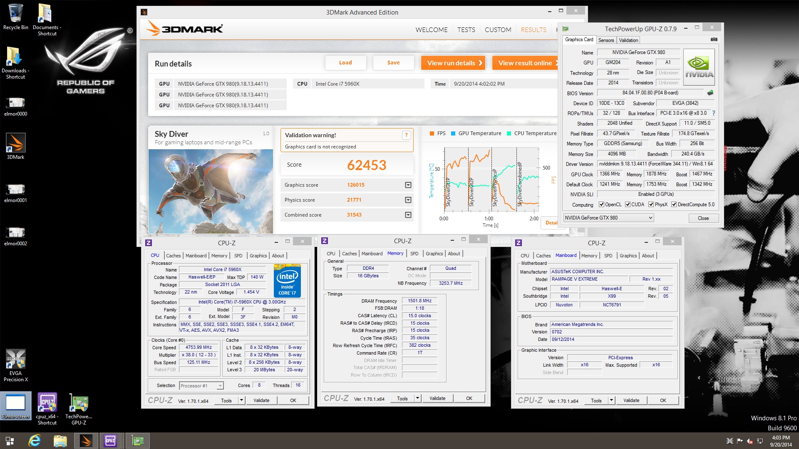
Task: Open the Recycle Bin desktop icon
Action: [15, 17]
